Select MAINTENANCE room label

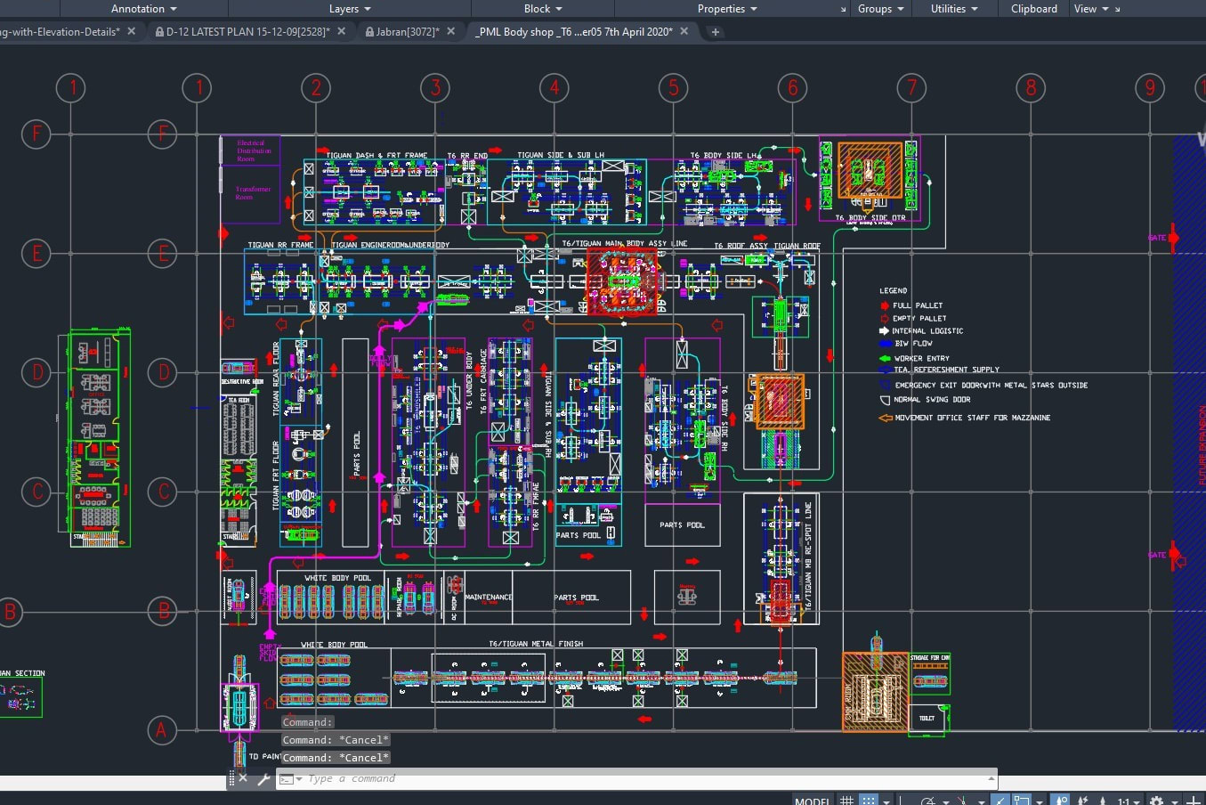click(489, 597)
